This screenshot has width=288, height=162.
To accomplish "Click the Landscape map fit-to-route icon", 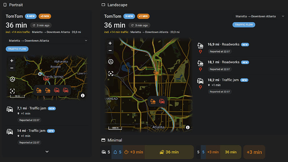I will pyautogui.click(x=111, y=73).
